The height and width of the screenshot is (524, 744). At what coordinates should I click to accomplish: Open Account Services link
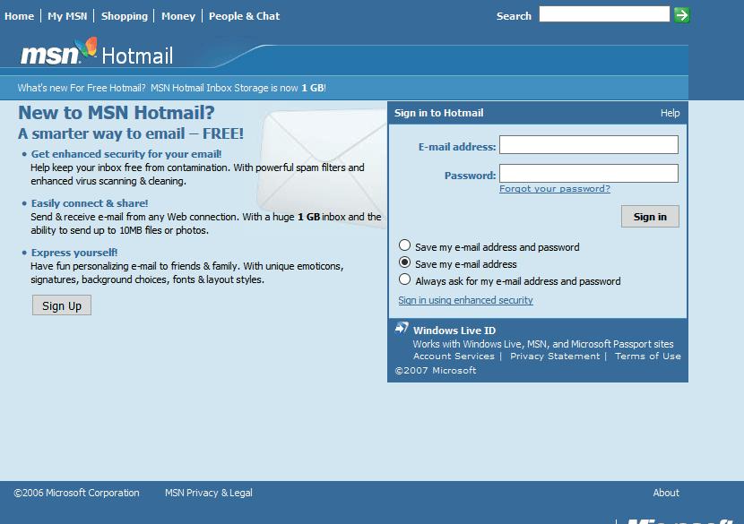click(x=454, y=356)
